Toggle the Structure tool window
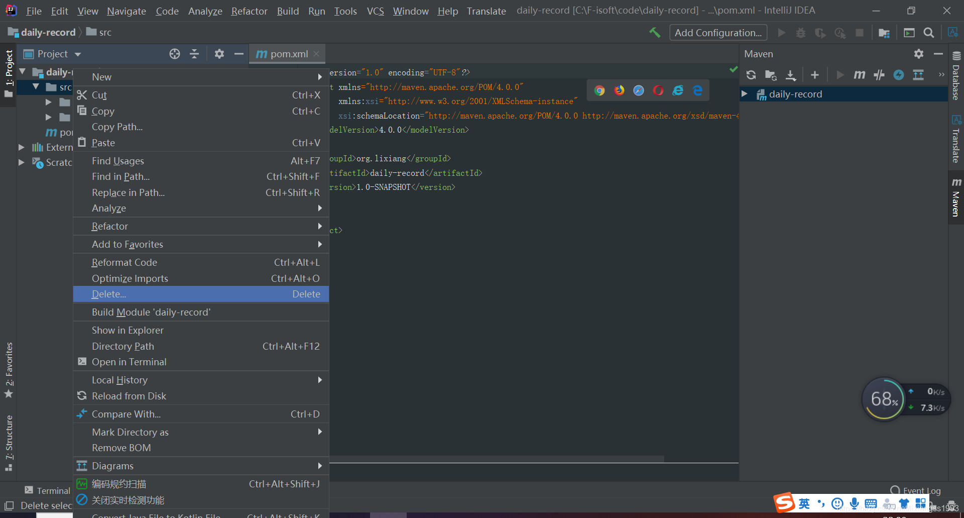The height and width of the screenshot is (518, 964). click(9, 443)
